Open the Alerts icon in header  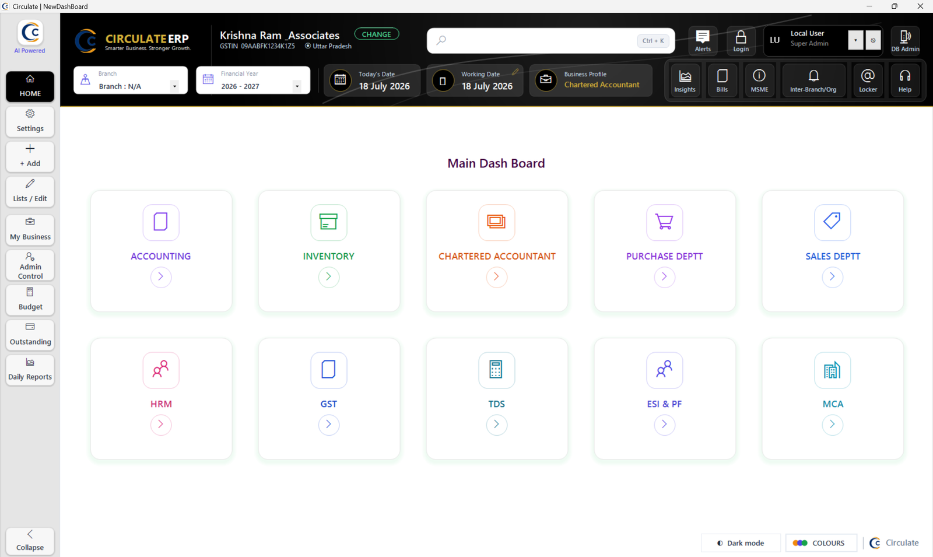[x=703, y=41]
